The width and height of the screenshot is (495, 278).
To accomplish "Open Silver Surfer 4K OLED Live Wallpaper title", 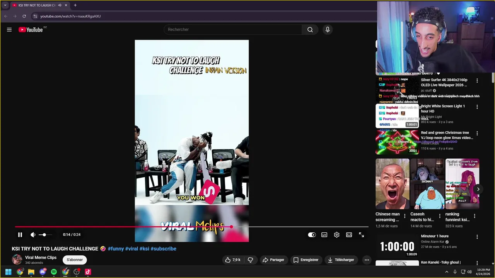I will 444,83.
